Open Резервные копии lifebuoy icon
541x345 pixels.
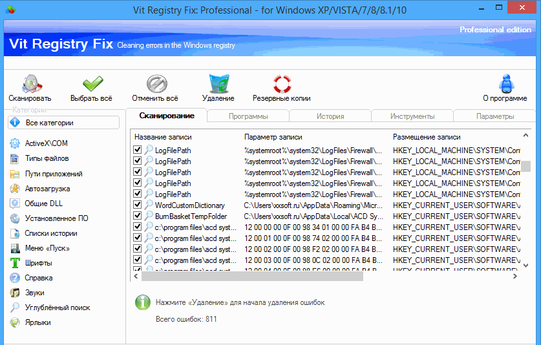(282, 84)
